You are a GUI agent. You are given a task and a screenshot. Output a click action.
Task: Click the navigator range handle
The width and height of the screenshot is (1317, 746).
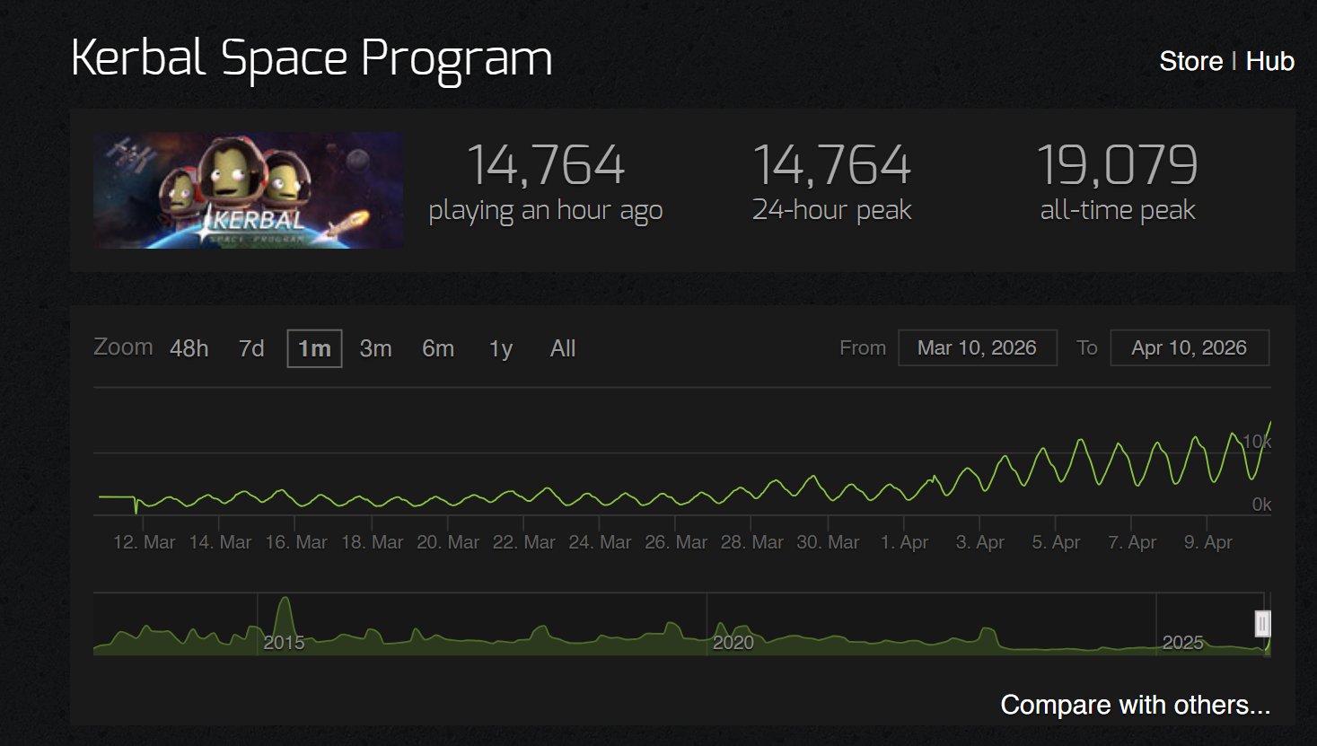(x=1262, y=623)
